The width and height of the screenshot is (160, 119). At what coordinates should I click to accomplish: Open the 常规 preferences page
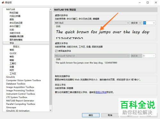[x=12, y=50]
